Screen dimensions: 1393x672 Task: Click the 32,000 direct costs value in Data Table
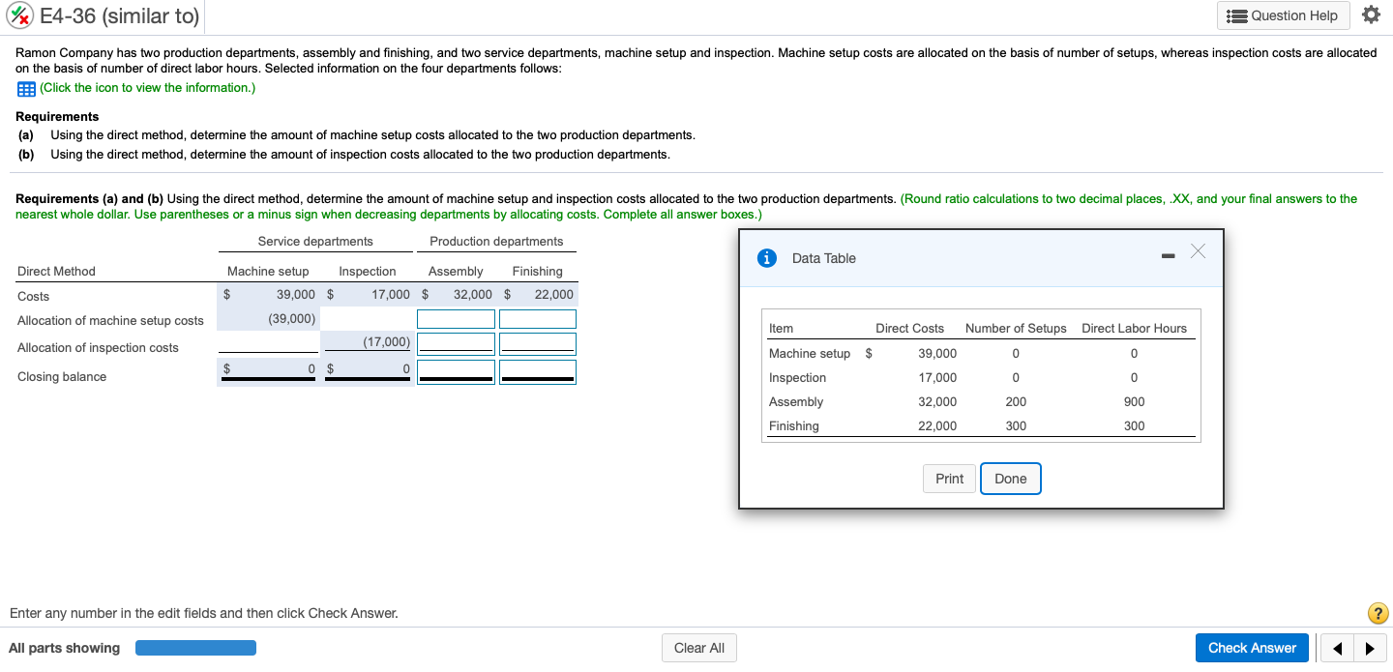coord(937,401)
